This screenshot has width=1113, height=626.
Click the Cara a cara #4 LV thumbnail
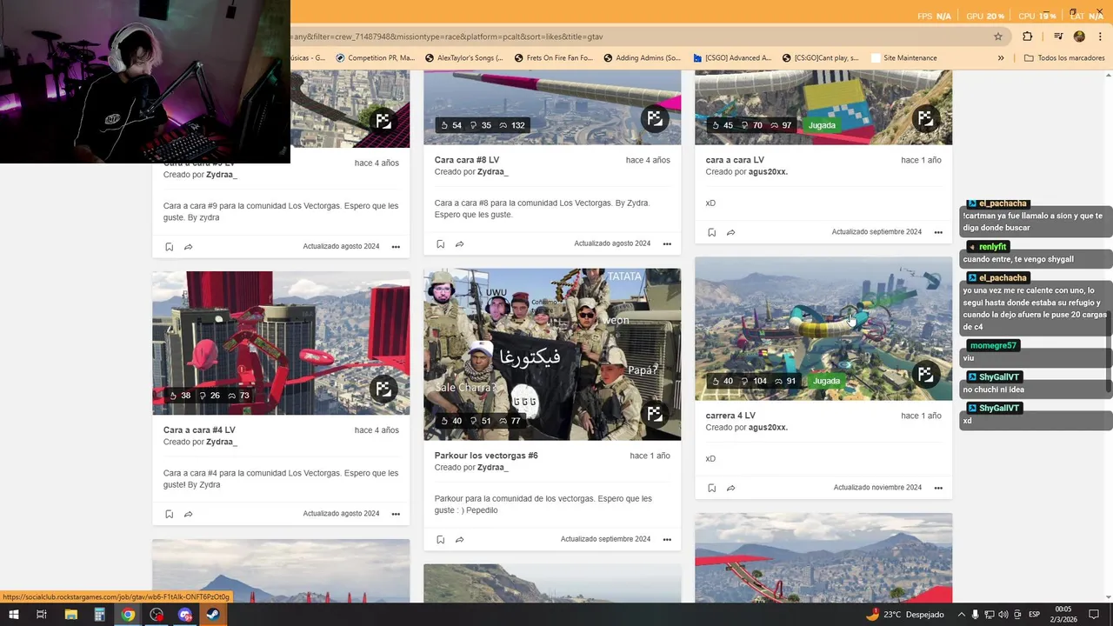(281, 343)
